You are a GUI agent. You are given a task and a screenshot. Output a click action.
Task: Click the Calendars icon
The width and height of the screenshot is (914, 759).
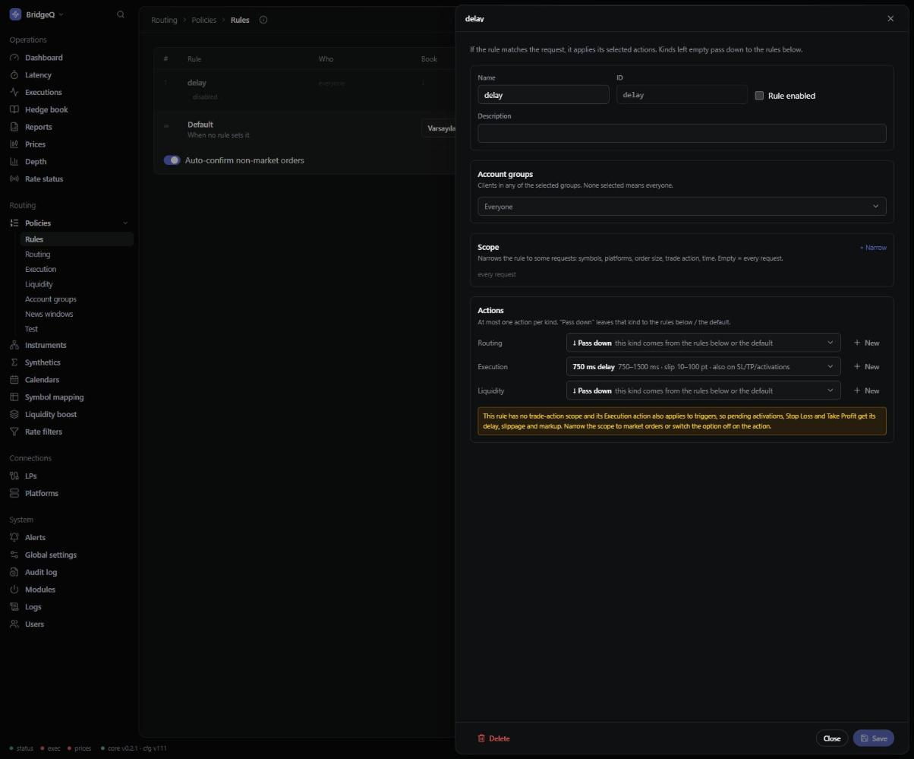click(14, 380)
